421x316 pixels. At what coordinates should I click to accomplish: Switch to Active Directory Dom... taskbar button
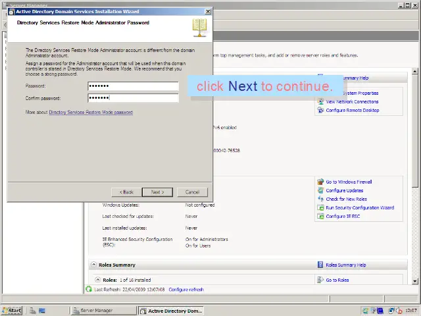click(x=171, y=311)
